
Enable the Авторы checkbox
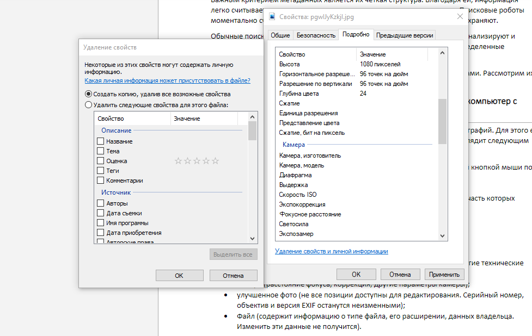coord(100,203)
